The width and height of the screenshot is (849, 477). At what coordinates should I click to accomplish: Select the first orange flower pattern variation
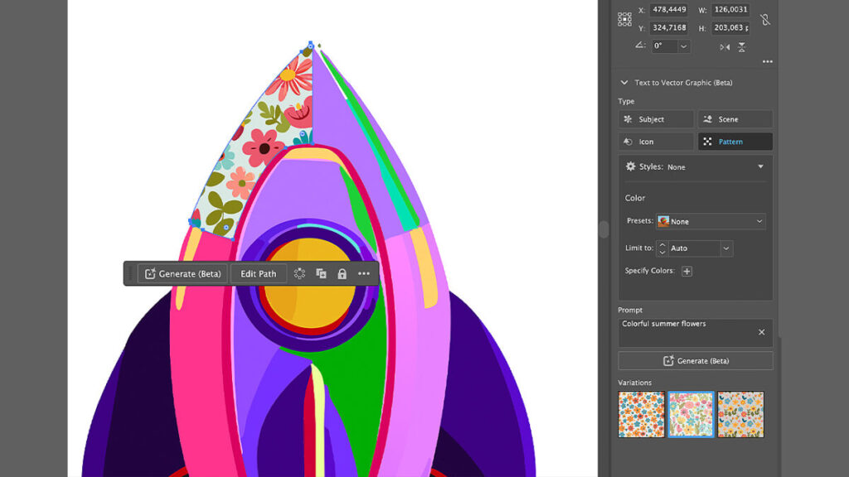click(641, 414)
